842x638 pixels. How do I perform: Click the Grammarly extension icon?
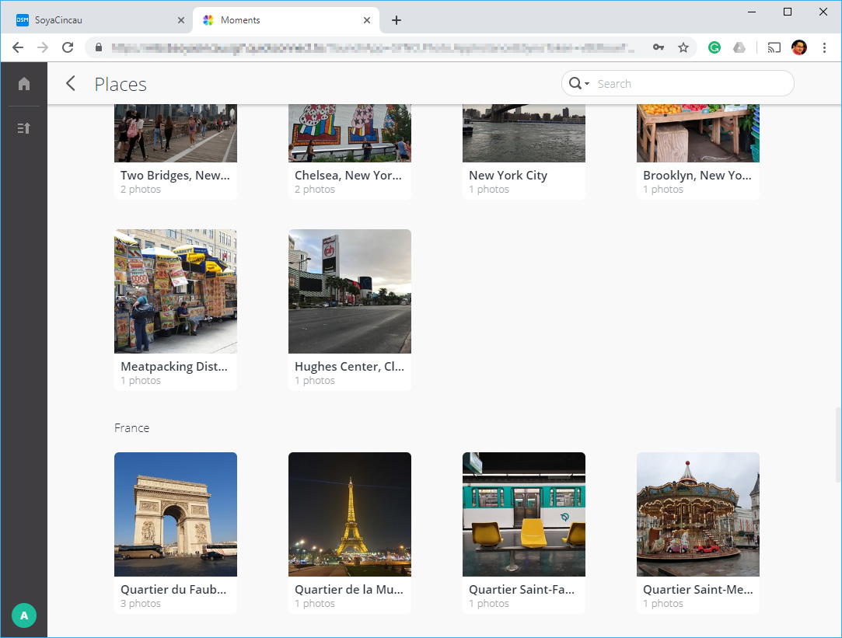[714, 47]
